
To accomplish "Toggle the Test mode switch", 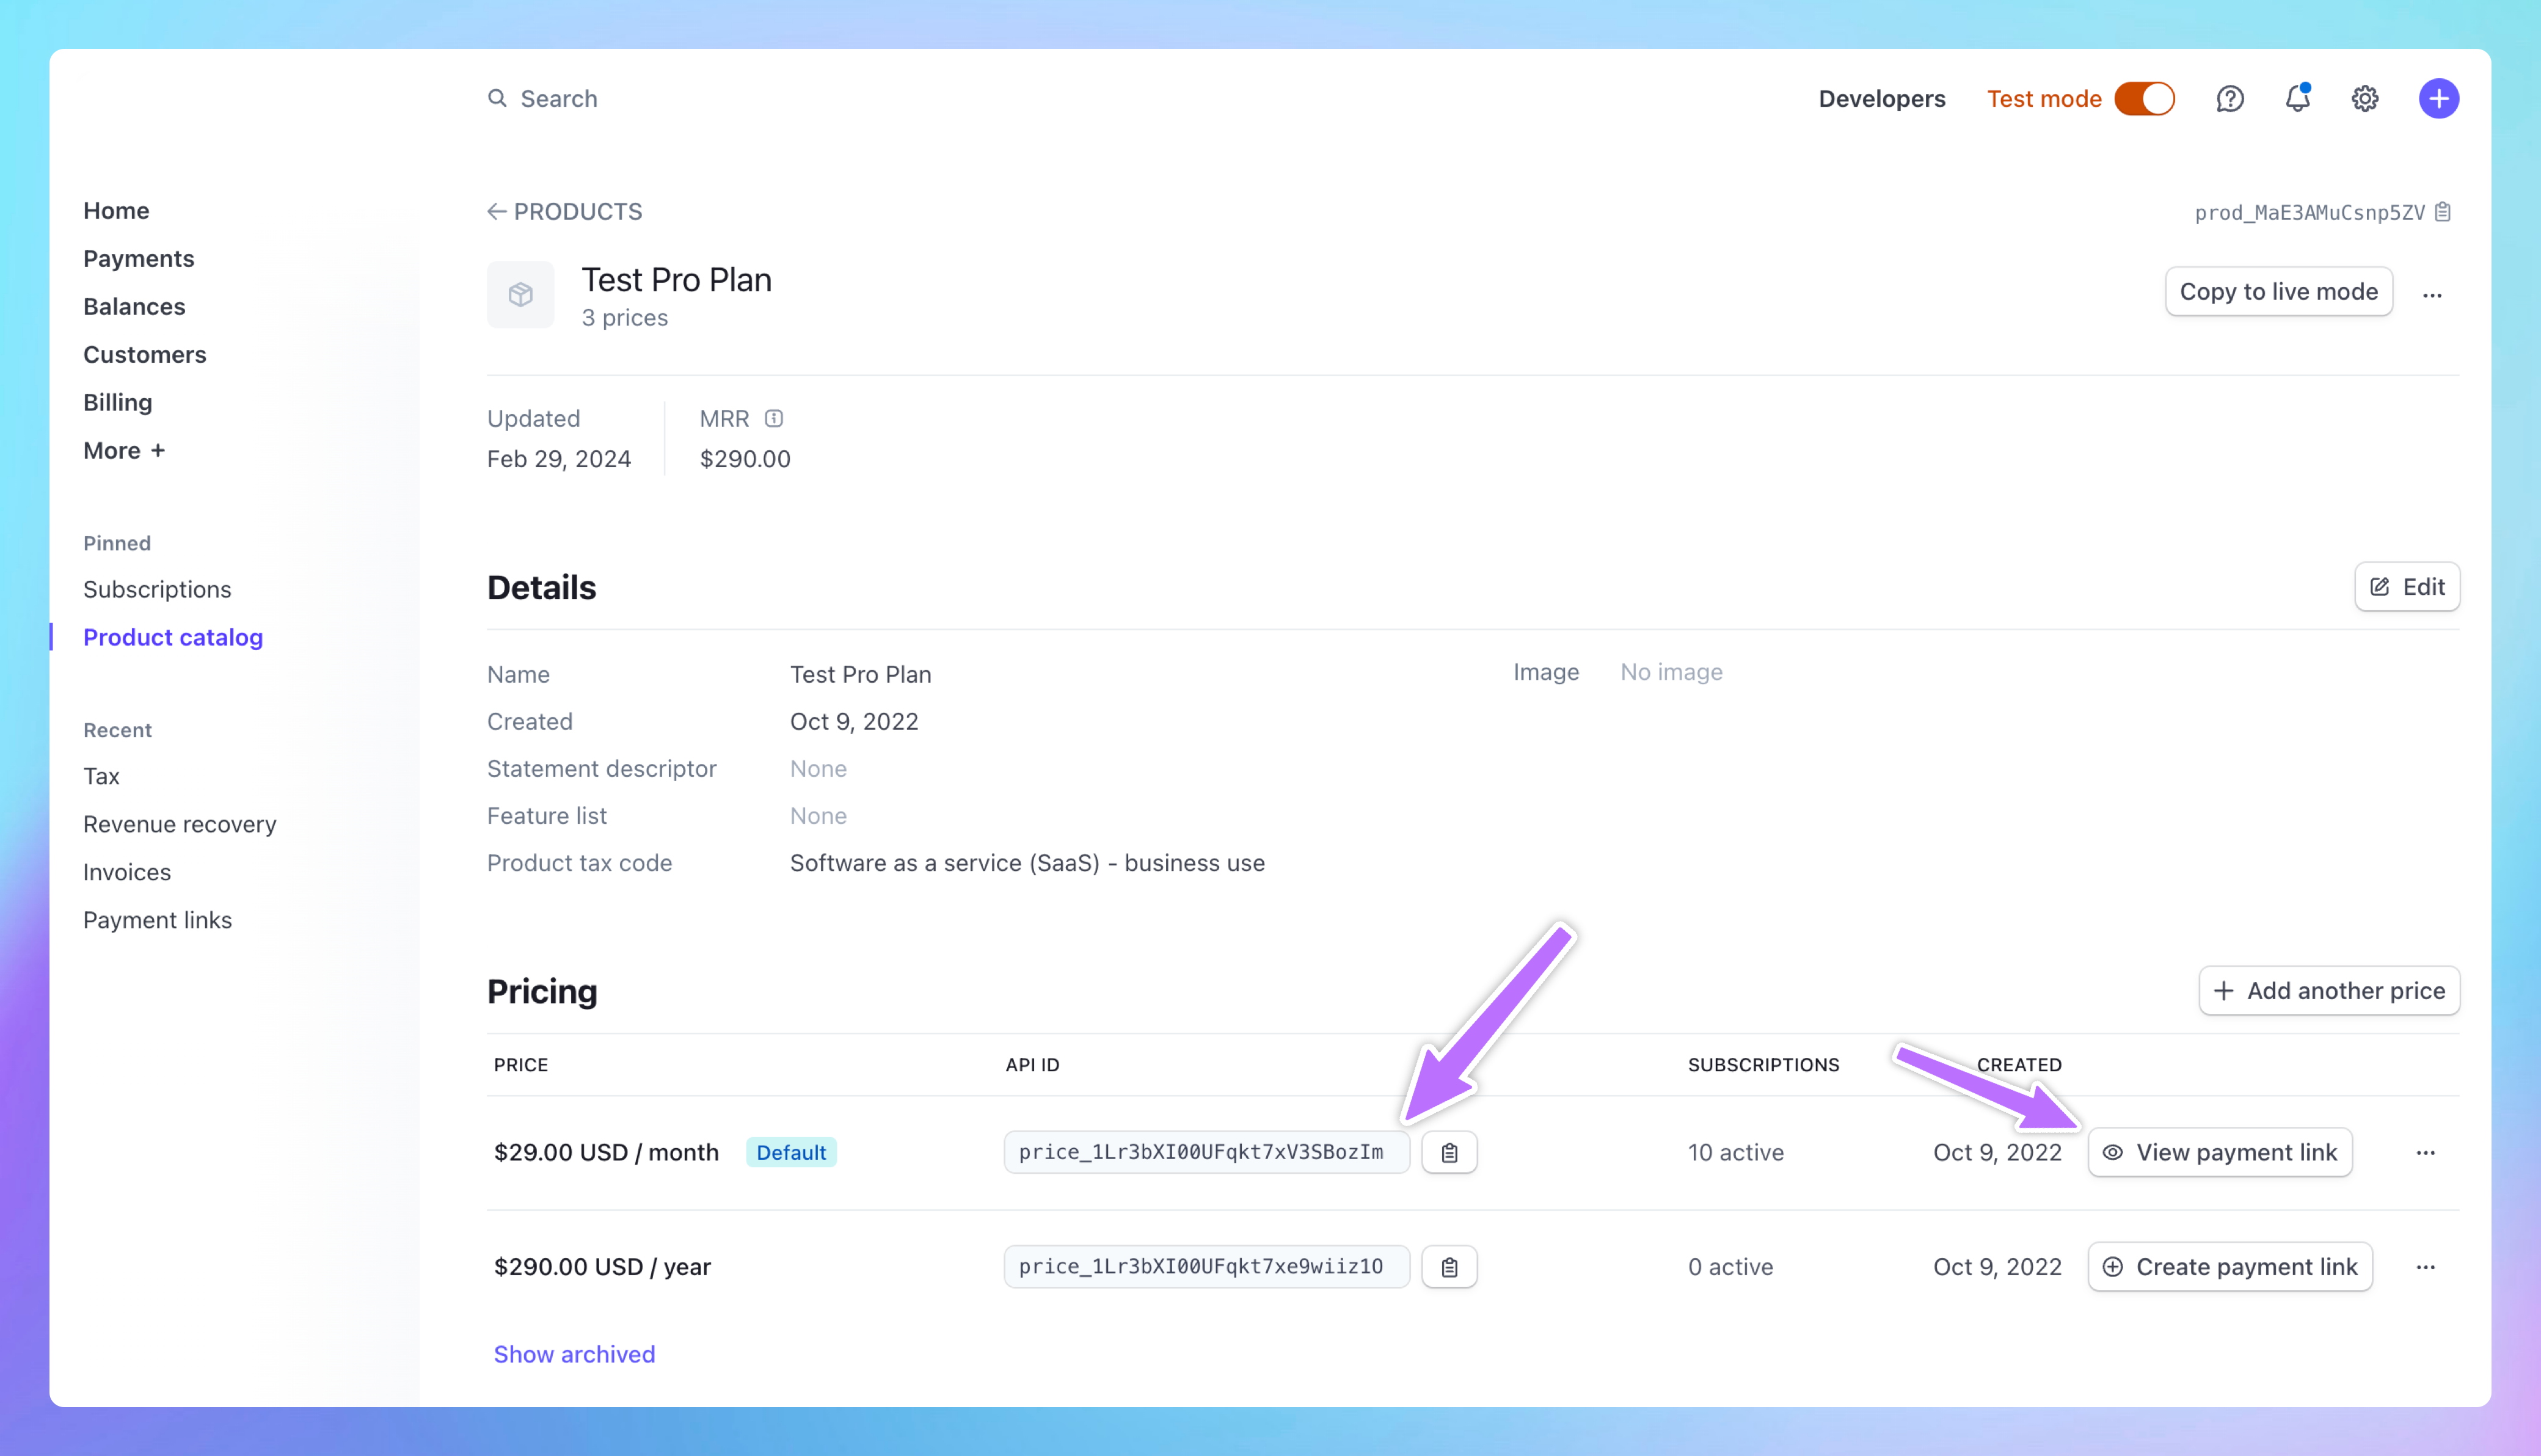I will click(x=2144, y=99).
